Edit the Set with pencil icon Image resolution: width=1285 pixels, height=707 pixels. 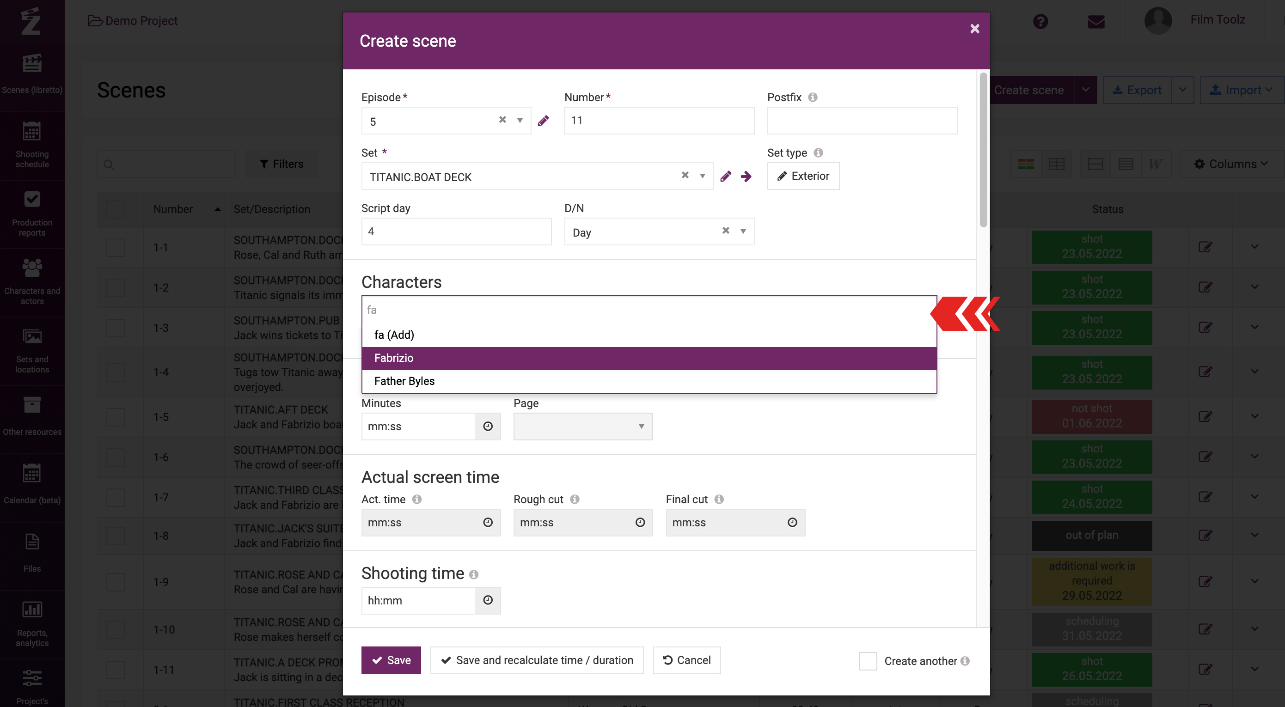click(726, 177)
